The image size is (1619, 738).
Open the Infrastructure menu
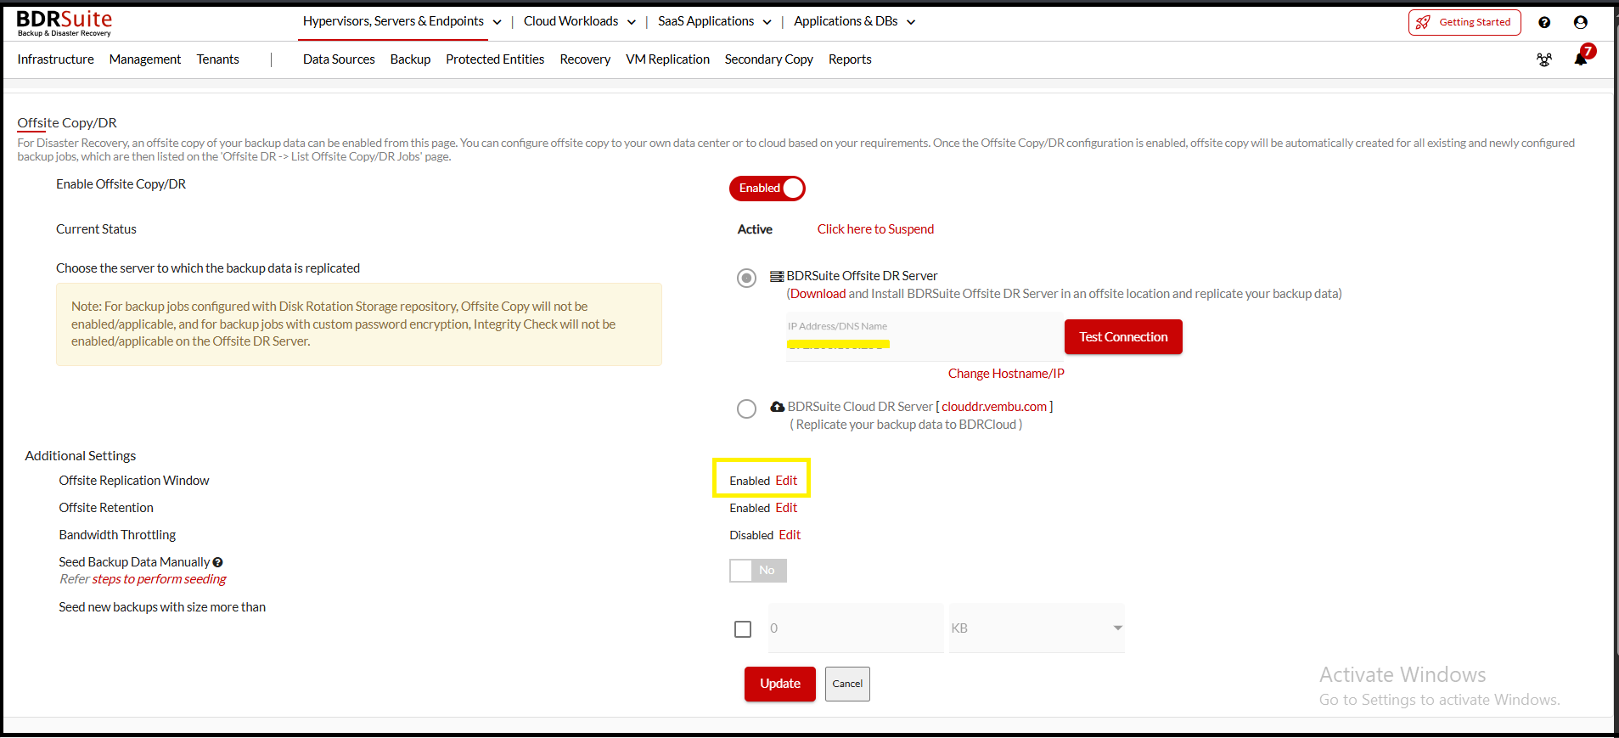coord(56,59)
